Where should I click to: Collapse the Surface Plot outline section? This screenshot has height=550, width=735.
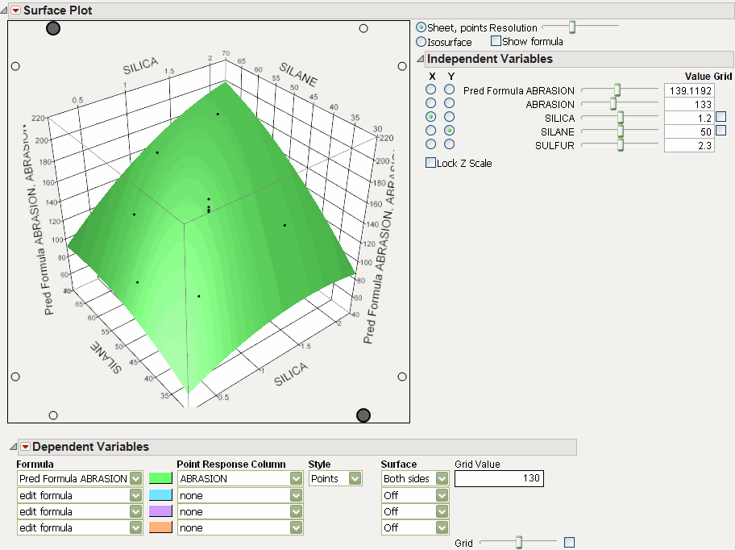tap(5, 10)
